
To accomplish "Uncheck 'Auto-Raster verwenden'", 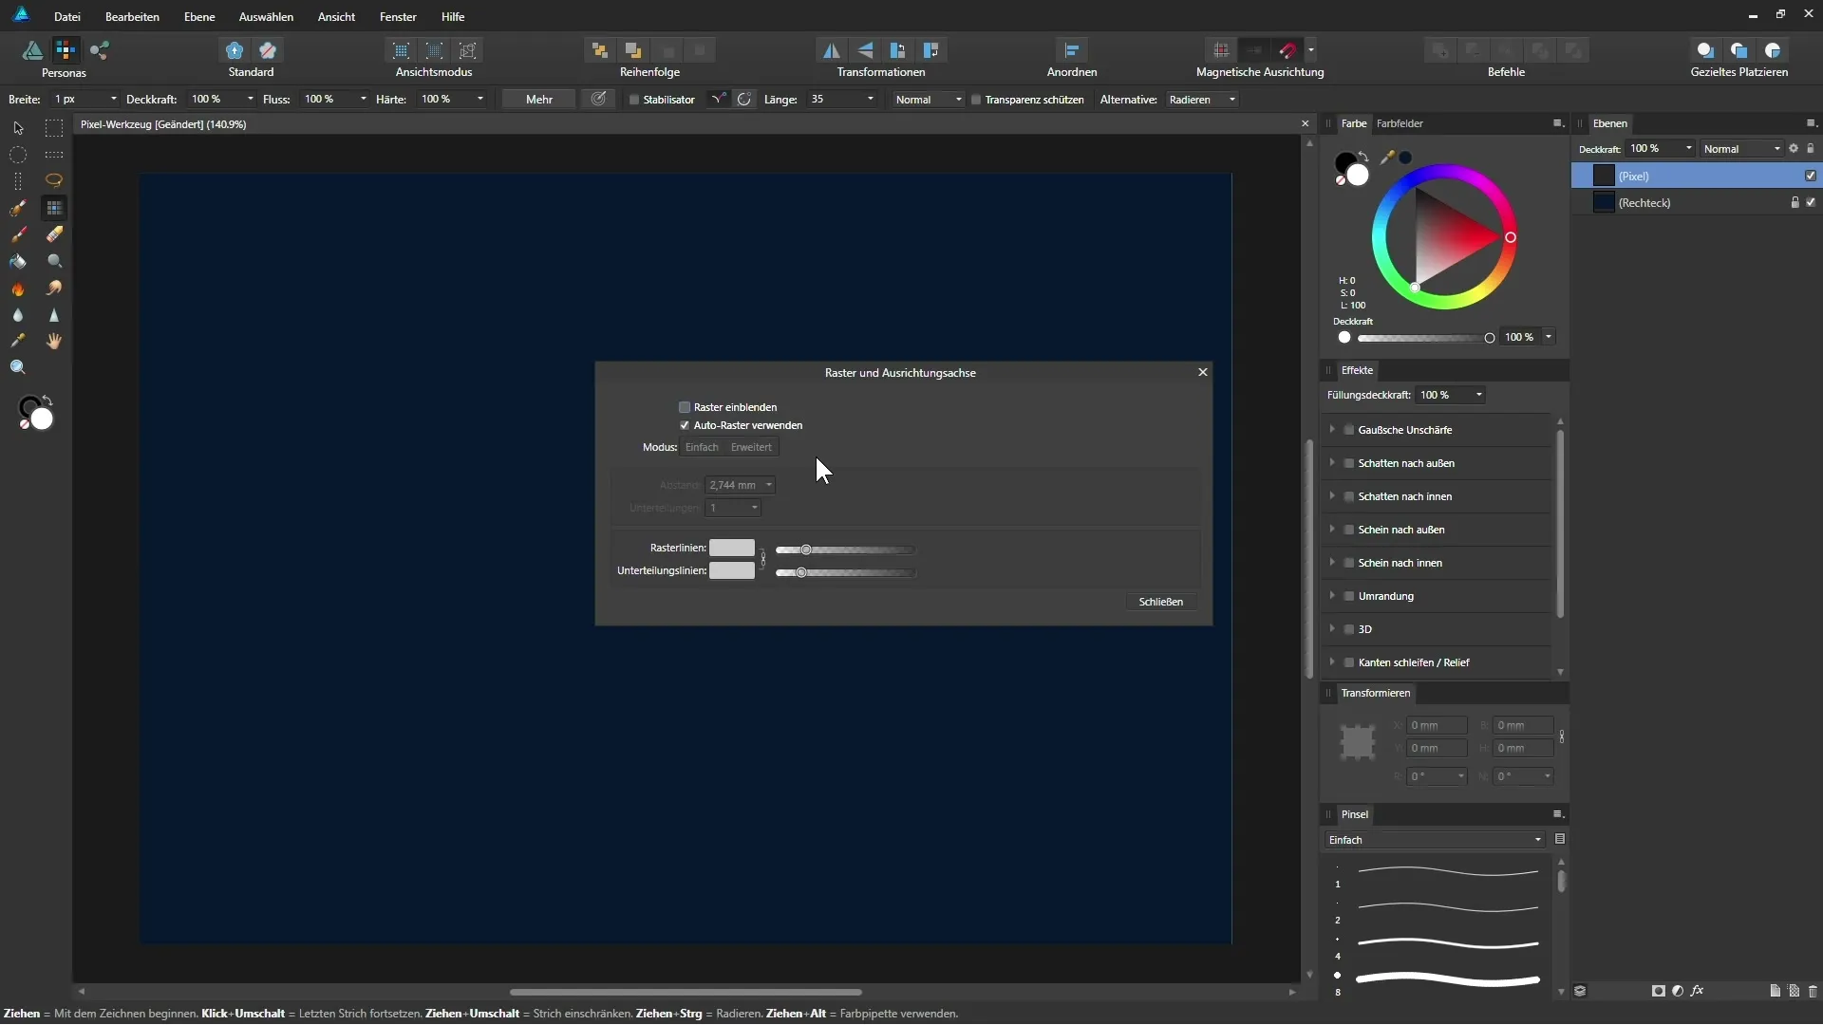I will pyautogui.click(x=685, y=425).
